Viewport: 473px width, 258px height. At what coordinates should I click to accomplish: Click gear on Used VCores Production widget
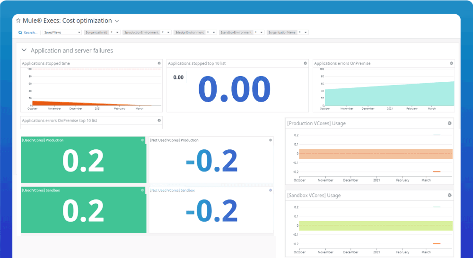pyautogui.click(x=142, y=140)
